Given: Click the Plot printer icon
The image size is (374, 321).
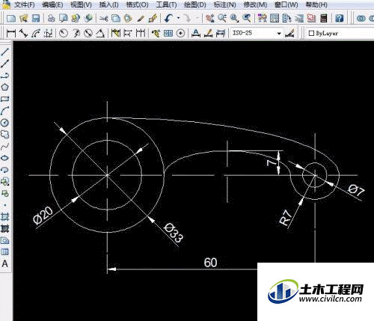Looking at the screenshot, I should point(51,18).
